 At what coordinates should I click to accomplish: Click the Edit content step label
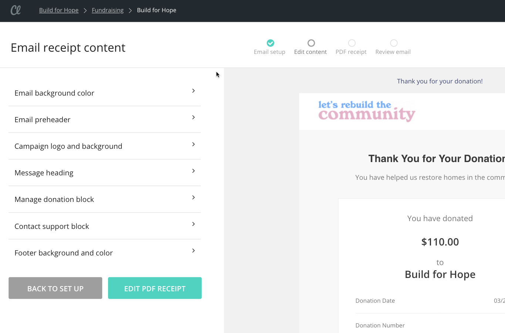(x=310, y=52)
